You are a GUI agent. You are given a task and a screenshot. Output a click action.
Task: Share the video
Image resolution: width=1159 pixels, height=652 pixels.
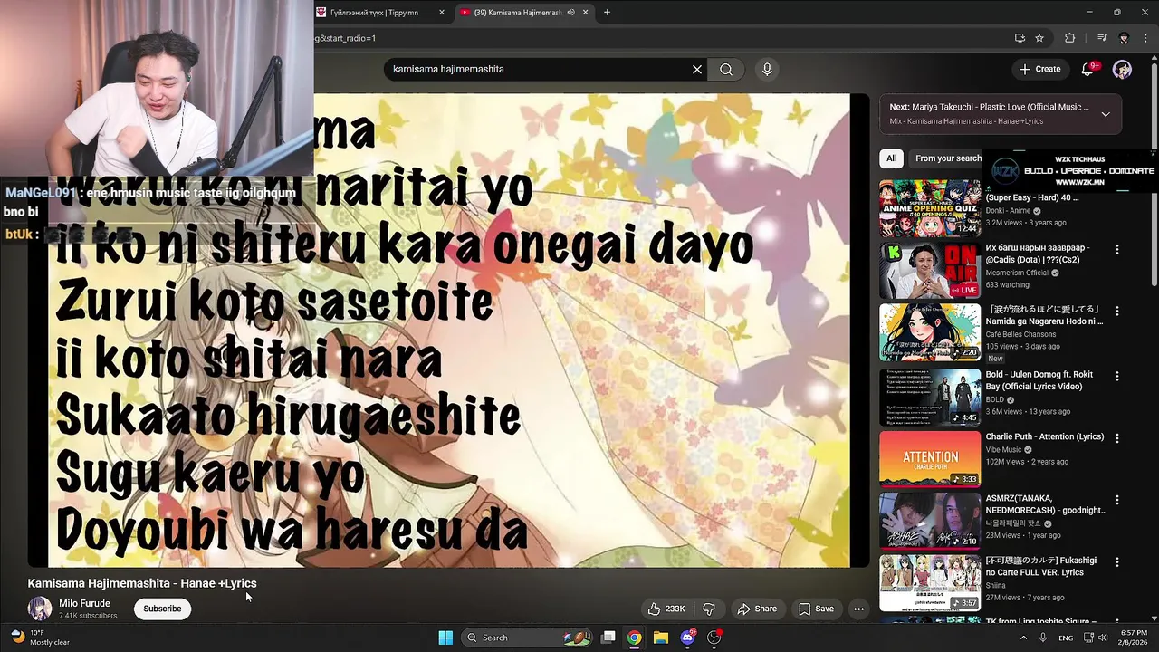pos(757,609)
